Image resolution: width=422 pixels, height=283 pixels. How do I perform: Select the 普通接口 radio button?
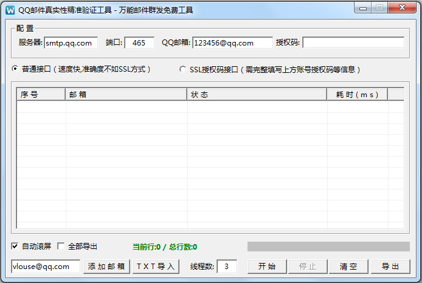tap(15, 69)
